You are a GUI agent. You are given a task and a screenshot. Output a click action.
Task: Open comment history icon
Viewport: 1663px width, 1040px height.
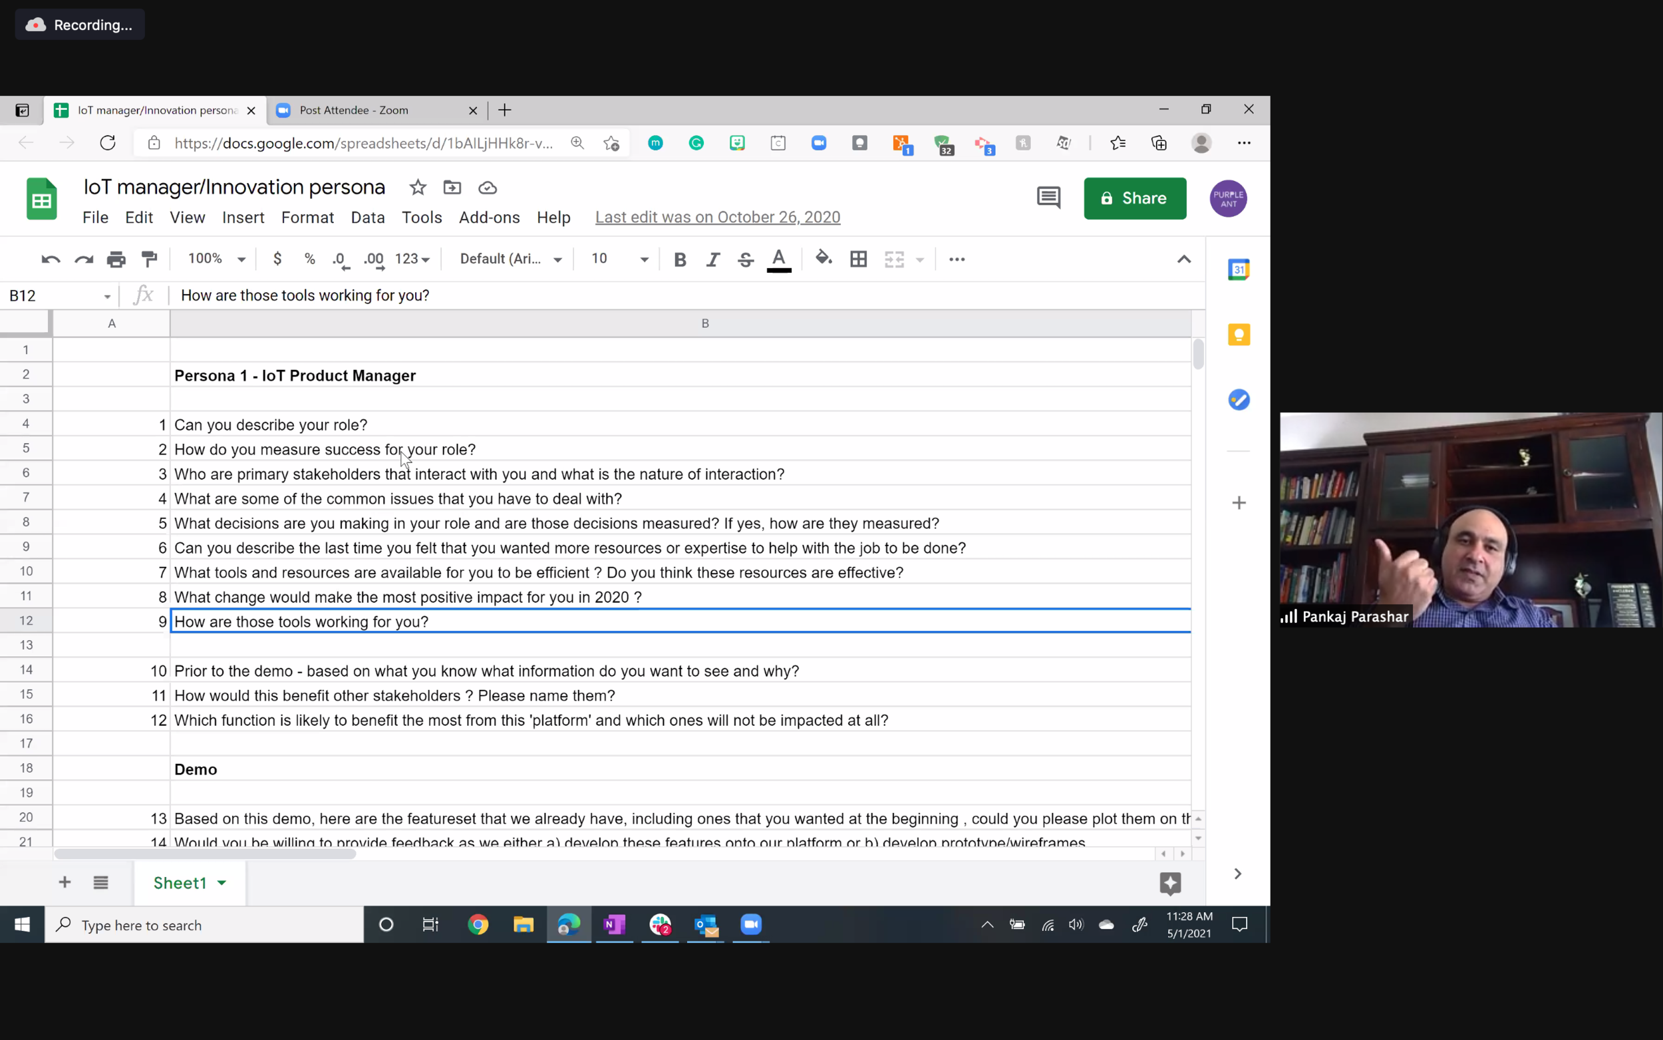coord(1048,198)
